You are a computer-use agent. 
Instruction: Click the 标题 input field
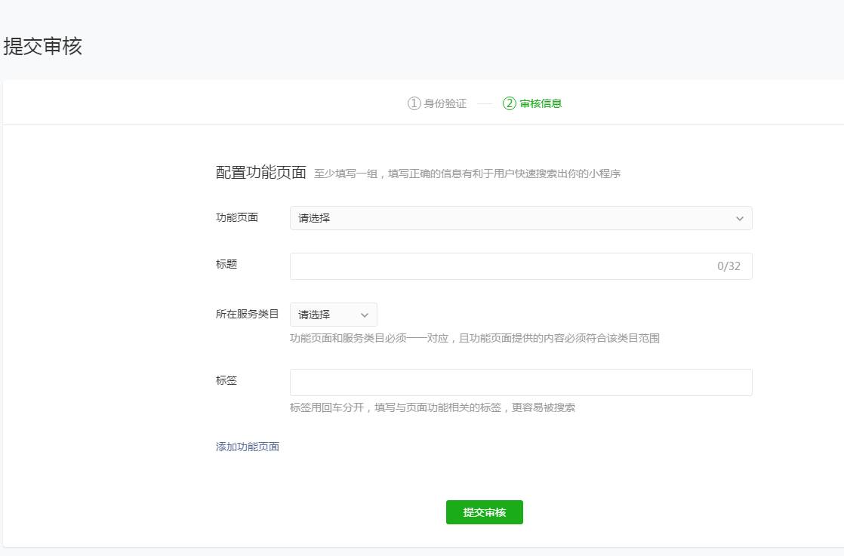(x=520, y=266)
